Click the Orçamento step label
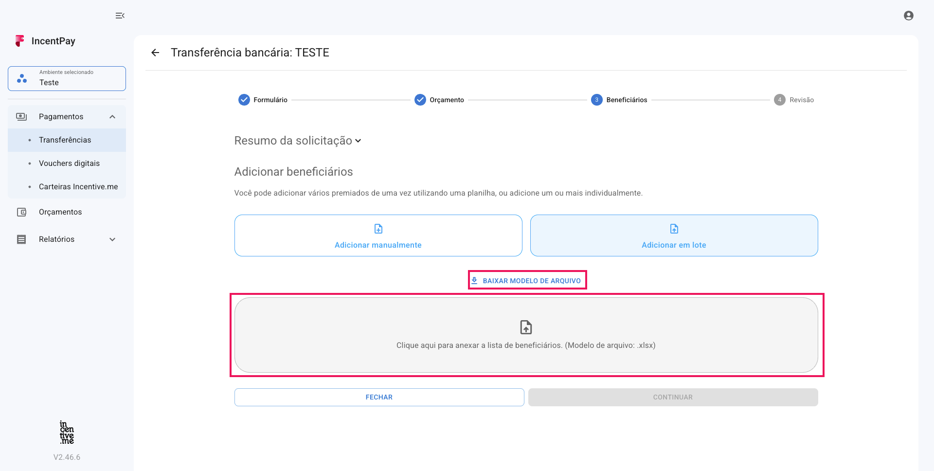 click(x=447, y=100)
